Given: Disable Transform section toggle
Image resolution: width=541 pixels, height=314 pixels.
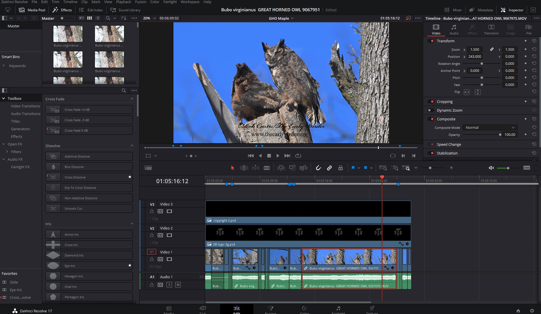Looking at the screenshot, I should point(431,41).
